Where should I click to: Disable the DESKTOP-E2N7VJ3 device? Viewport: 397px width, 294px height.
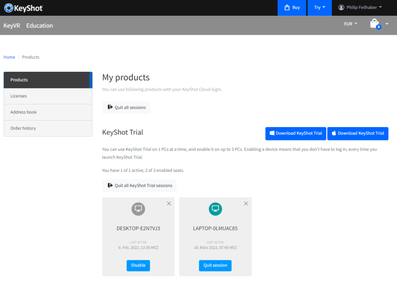tap(138, 265)
